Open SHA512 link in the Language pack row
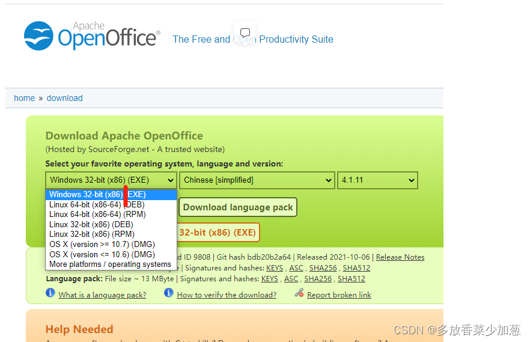 [352, 279]
